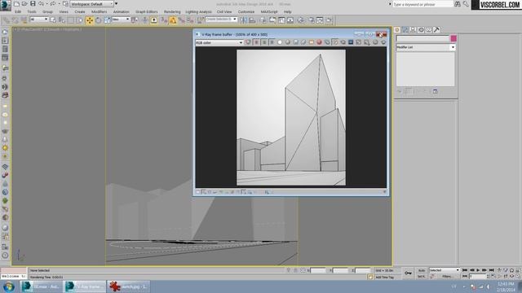Viewport: 522px width, 293px height.
Task: Open the Graph Editors menu
Action: click(x=147, y=11)
